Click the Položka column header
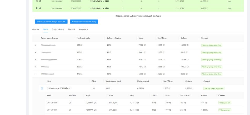 (73, 95)
